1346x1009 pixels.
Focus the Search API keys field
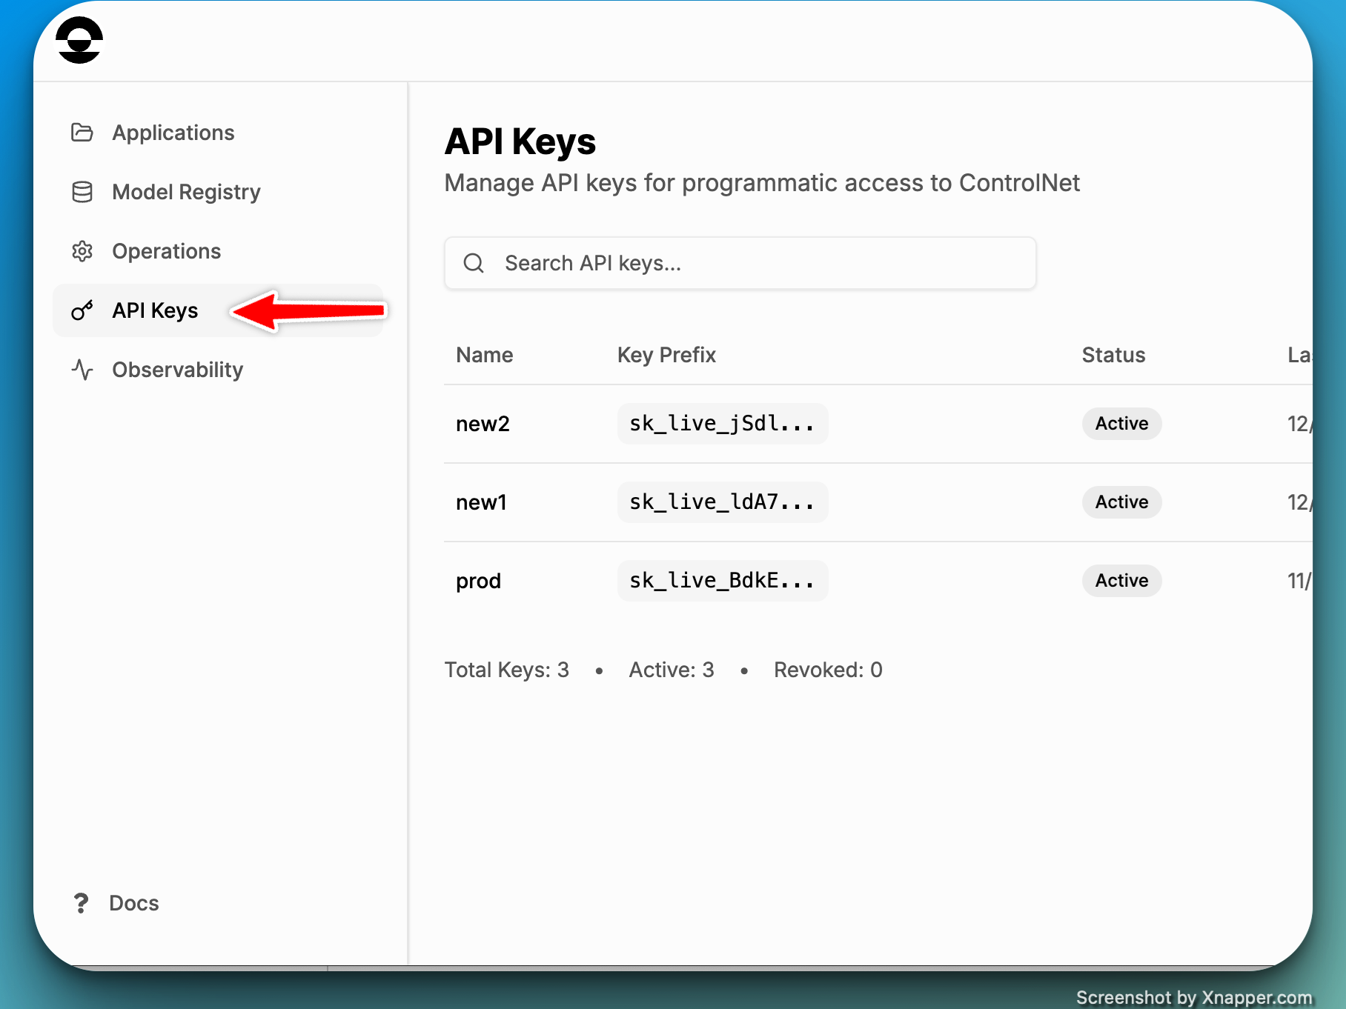coord(740,263)
